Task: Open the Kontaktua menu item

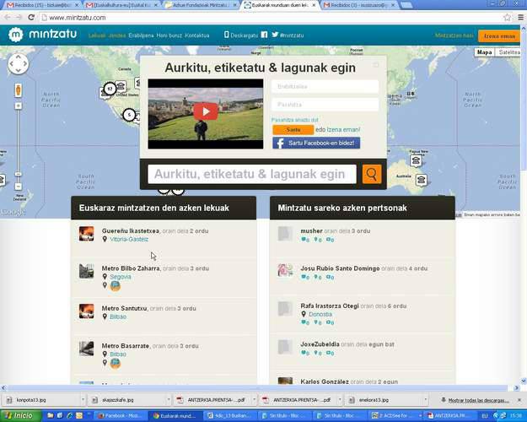Action: pyautogui.click(x=197, y=35)
